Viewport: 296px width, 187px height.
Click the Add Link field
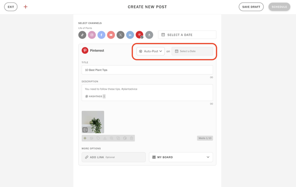pos(114,157)
